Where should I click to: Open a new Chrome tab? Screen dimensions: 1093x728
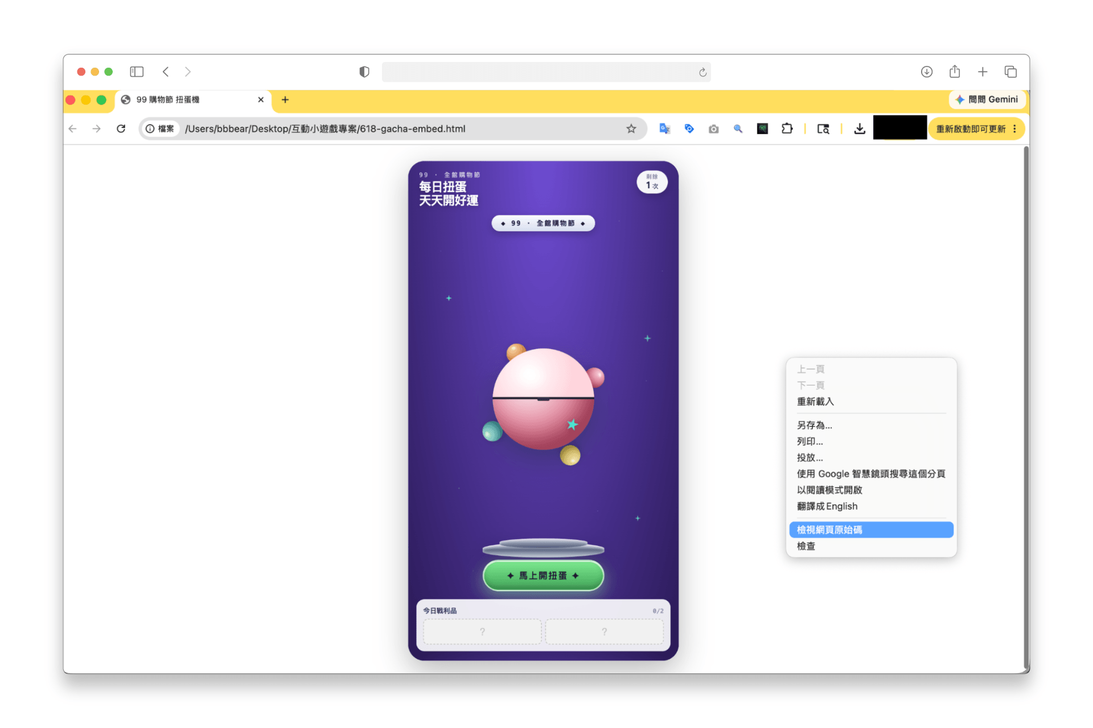pos(285,100)
